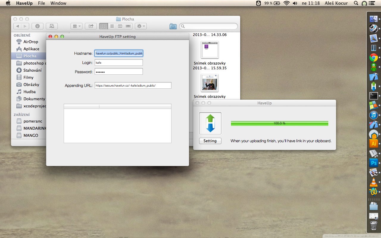The height and width of the screenshot is (238, 381).
Task: Select MANGO device in Finder sidebar
Action: [28, 135]
